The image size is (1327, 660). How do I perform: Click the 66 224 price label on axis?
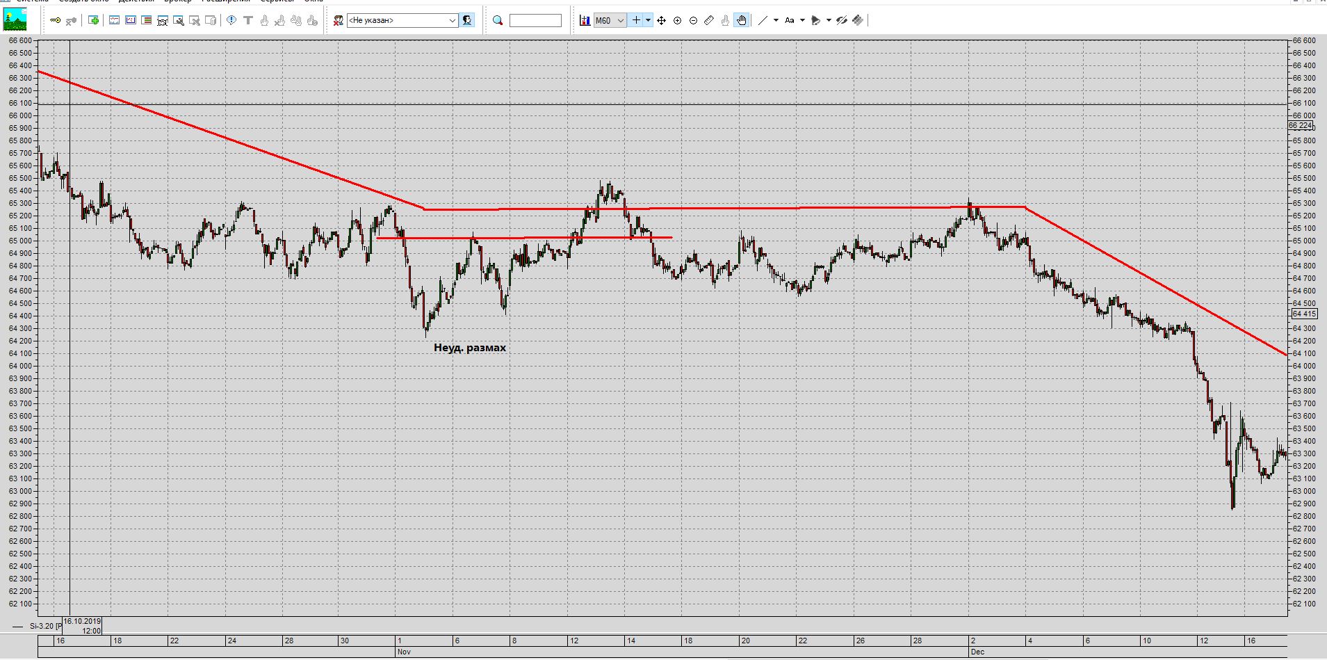point(1301,126)
